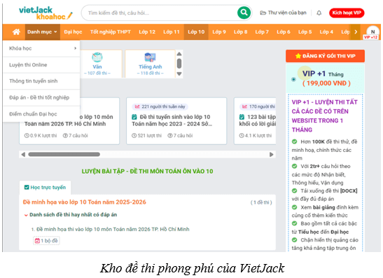Click the horizontal scrollbar thumb under exam cards

click(64, 154)
